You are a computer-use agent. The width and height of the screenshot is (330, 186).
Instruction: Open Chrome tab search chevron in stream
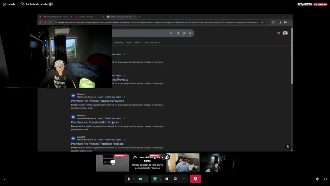coord(40,17)
